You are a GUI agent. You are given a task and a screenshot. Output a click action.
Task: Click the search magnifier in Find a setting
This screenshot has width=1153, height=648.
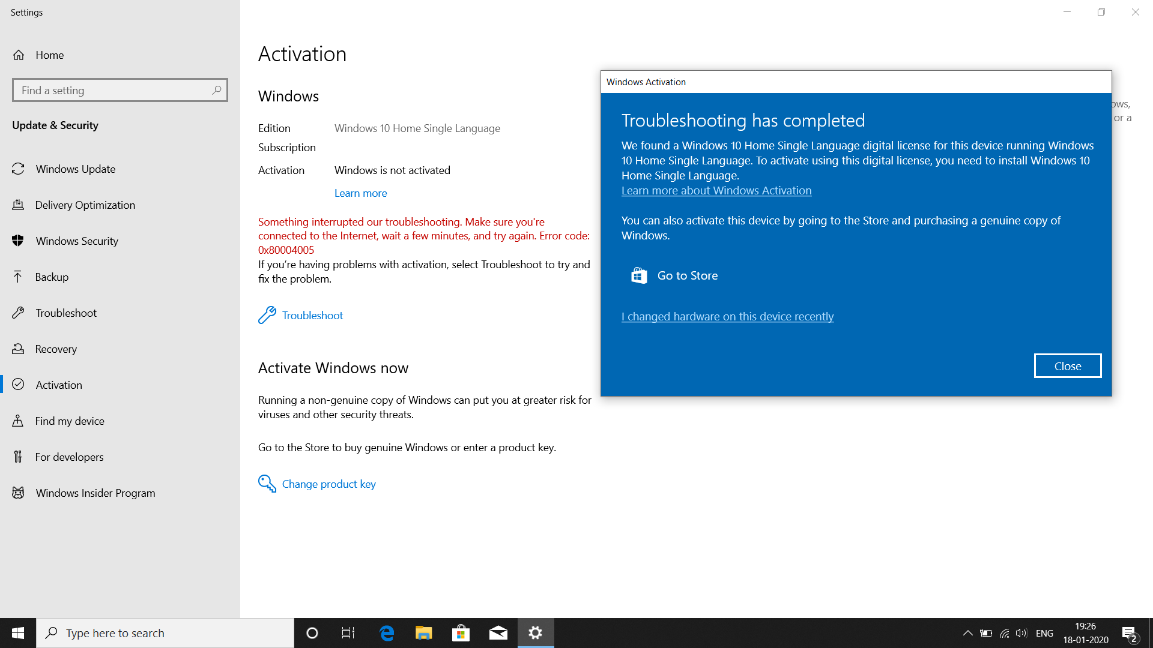point(217,90)
